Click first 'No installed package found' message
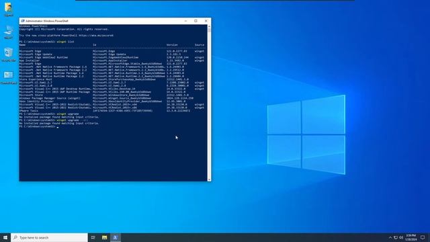 [59, 117]
